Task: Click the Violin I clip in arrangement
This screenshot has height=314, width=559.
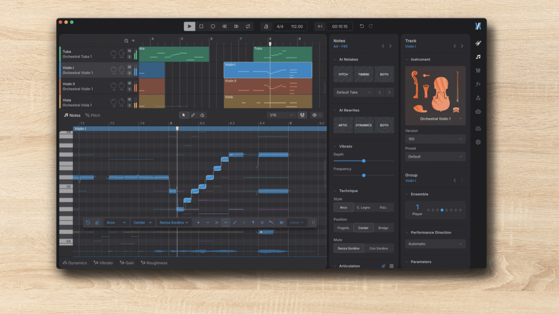Action: (x=268, y=70)
